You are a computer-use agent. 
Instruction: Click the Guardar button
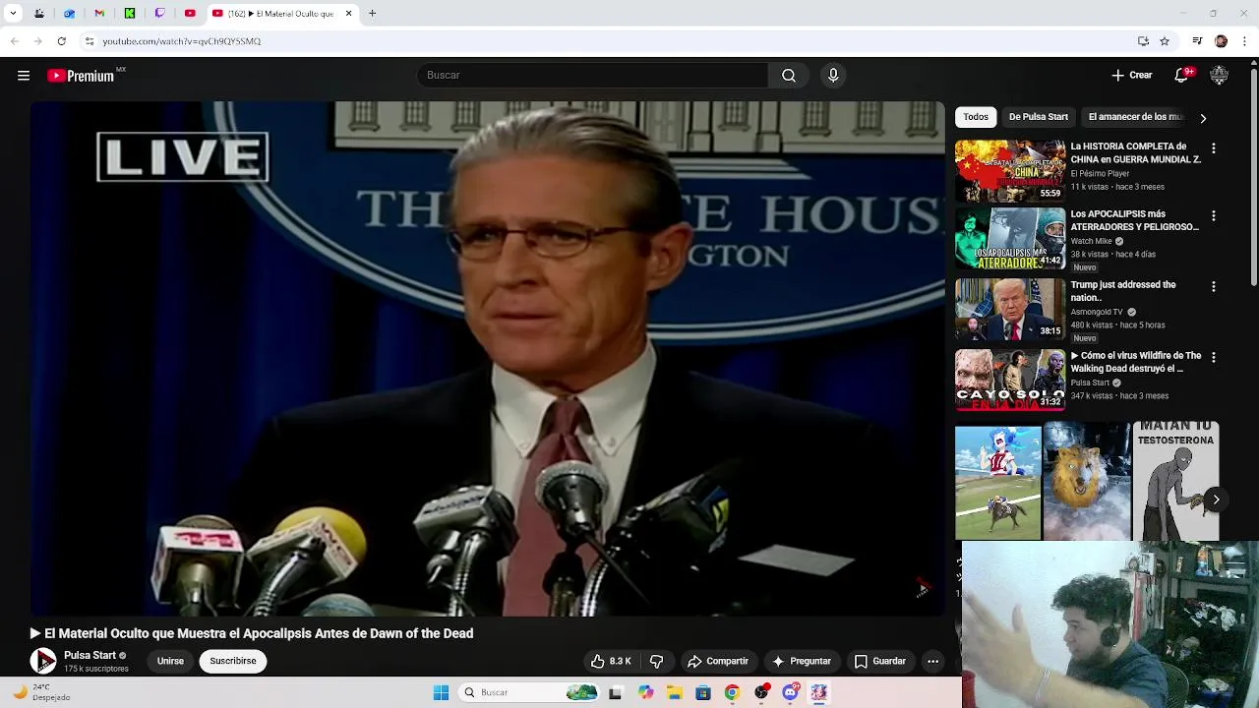[x=879, y=662]
